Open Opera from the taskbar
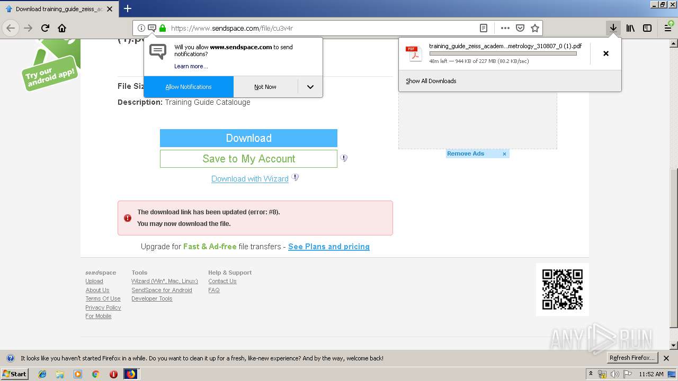The image size is (678, 381). (113, 374)
